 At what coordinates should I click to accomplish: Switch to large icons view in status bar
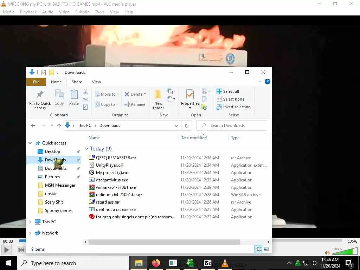(x=266, y=249)
